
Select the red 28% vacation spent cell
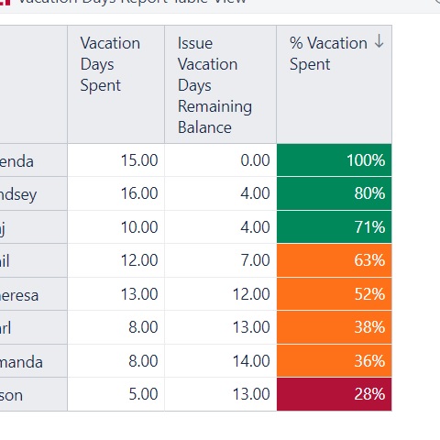pos(335,394)
